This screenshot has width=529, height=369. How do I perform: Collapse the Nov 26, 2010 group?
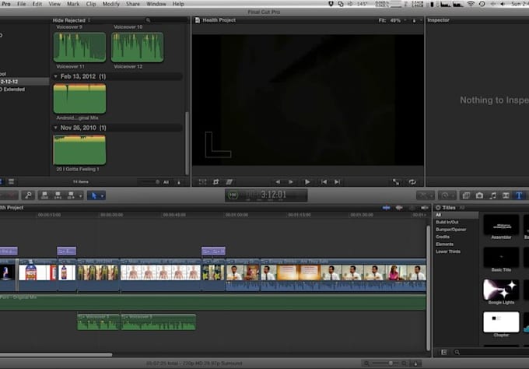[x=56, y=128]
